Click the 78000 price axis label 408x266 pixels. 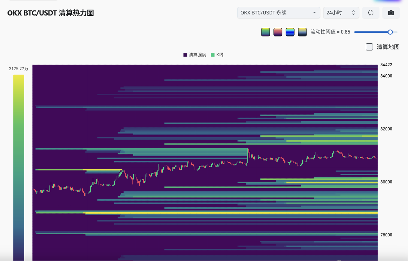tap(386, 235)
